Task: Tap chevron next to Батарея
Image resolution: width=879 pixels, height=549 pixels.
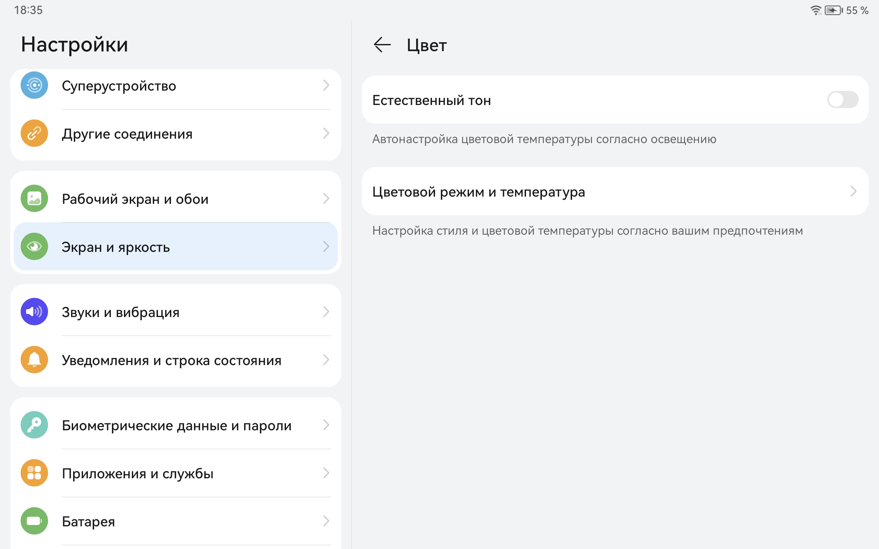Action: pos(326,521)
